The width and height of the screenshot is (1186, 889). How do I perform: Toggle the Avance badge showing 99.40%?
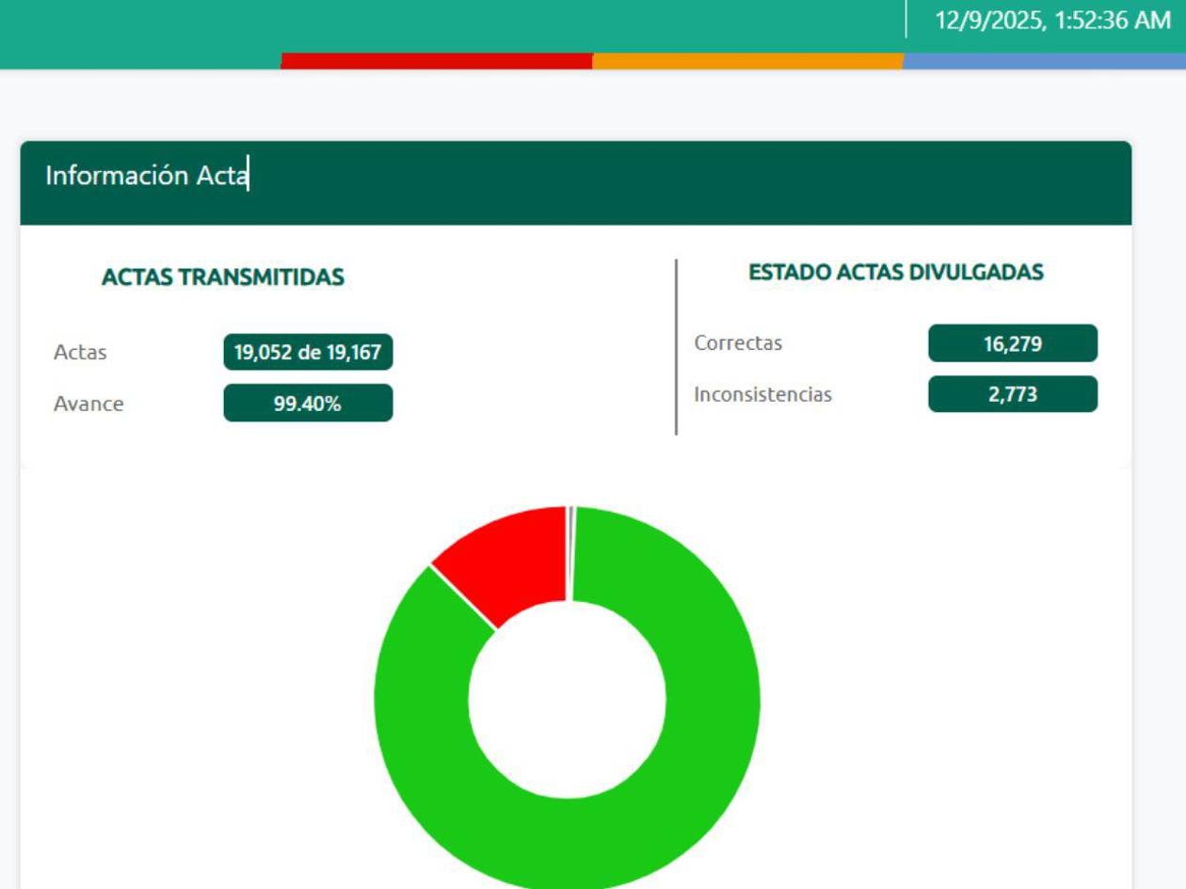point(308,404)
